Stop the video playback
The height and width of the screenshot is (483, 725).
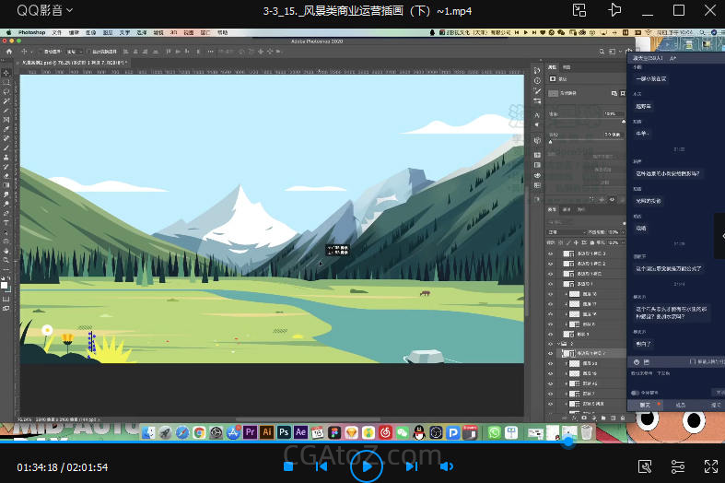[288, 466]
